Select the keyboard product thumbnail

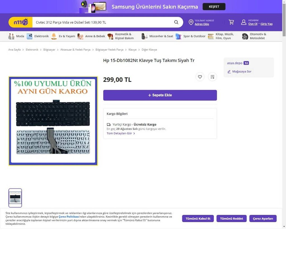[x=15, y=198]
